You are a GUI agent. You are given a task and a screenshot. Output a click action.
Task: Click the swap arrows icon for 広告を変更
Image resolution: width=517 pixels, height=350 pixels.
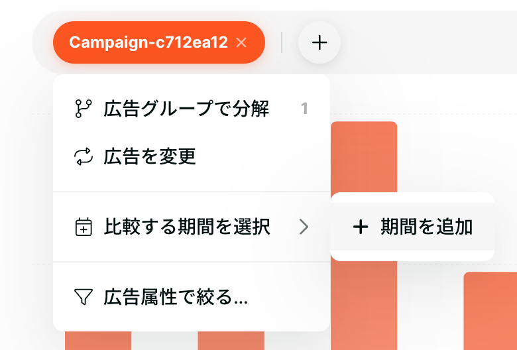(x=84, y=156)
